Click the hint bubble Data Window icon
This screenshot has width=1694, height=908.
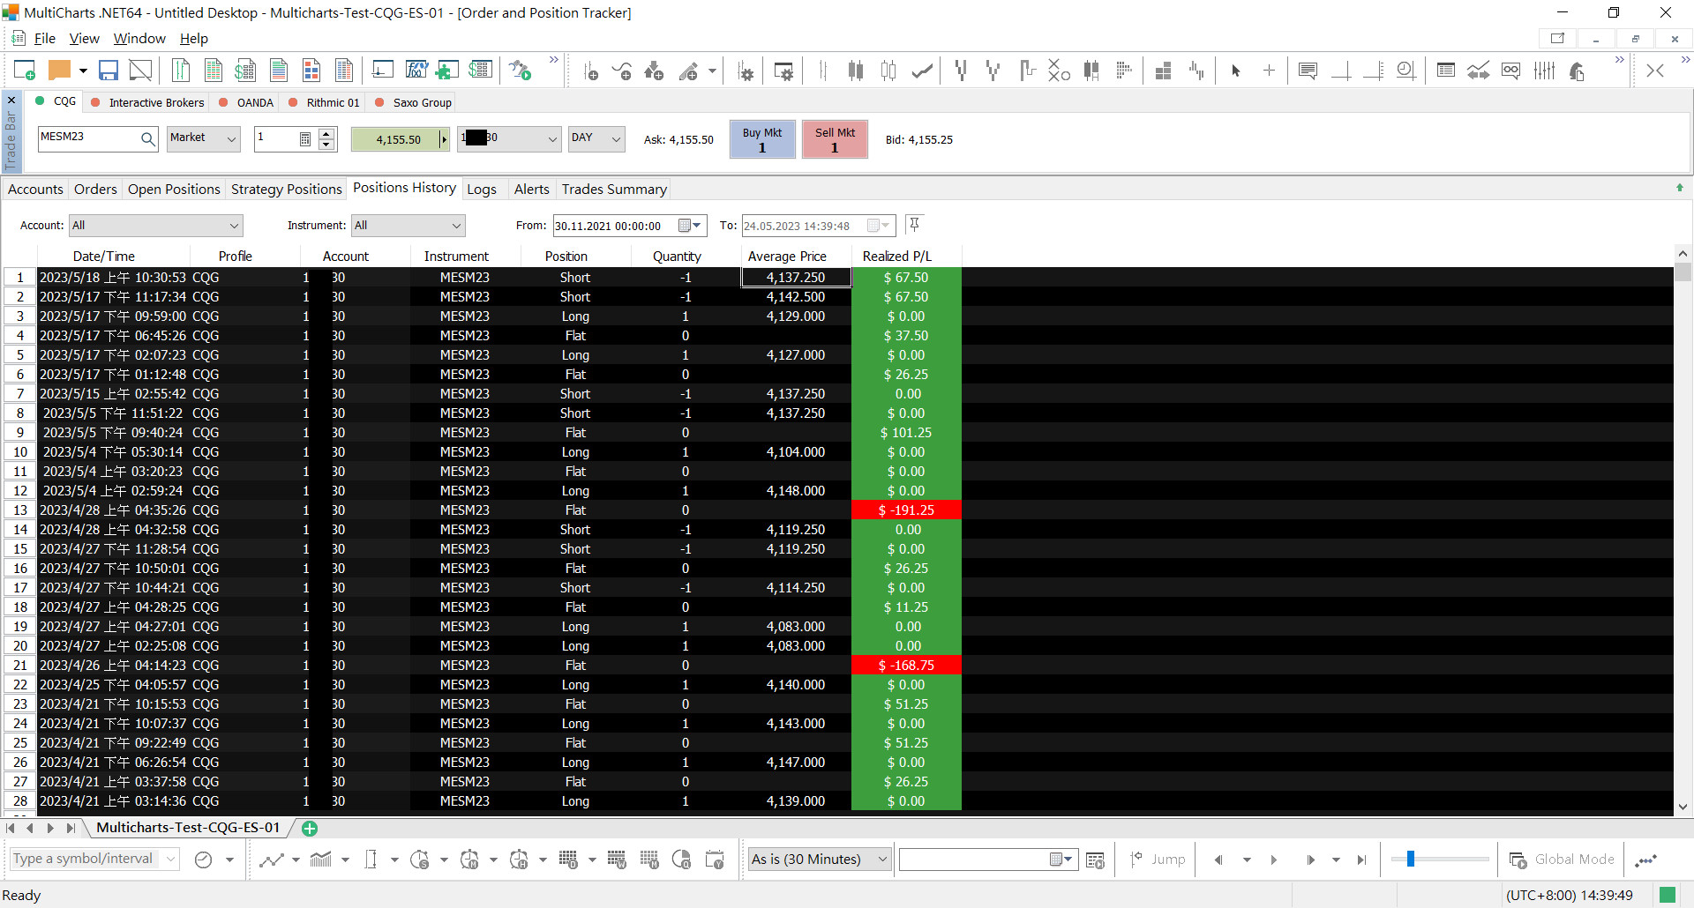[1308, 71]
